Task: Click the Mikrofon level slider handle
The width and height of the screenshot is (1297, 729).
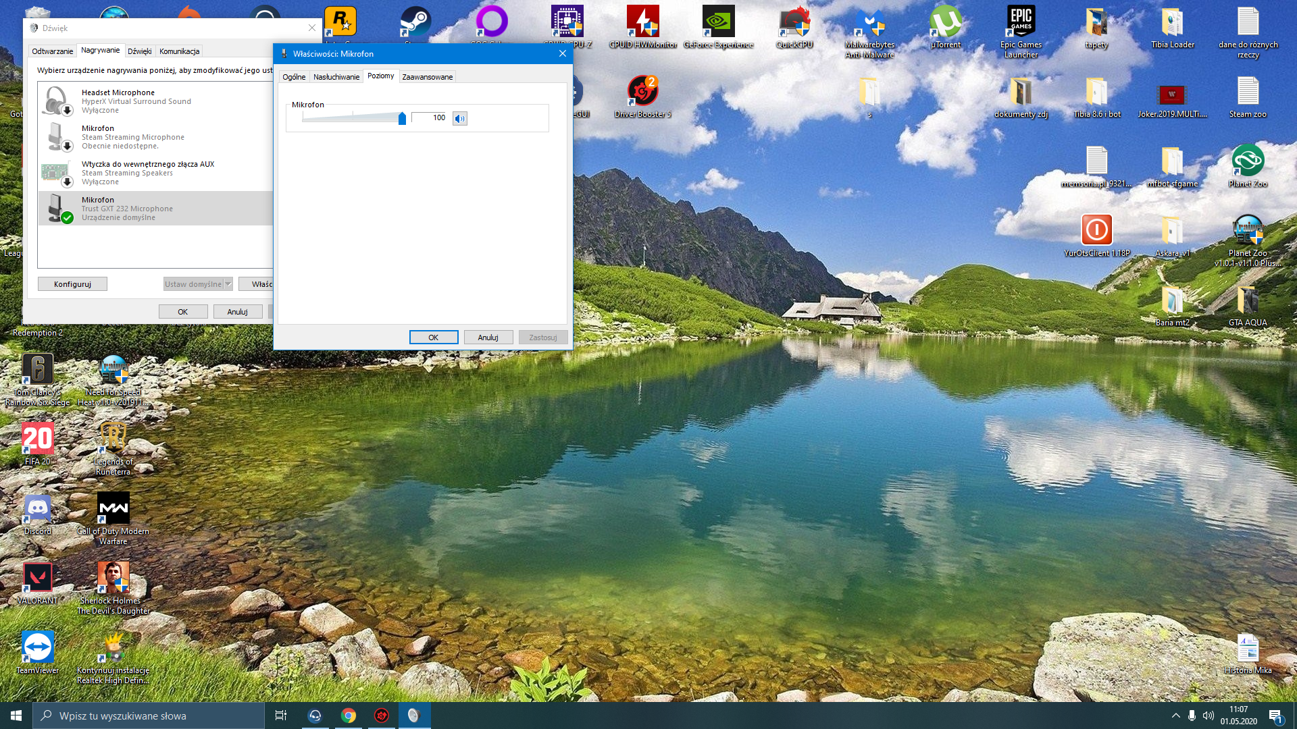Action: 402,119
